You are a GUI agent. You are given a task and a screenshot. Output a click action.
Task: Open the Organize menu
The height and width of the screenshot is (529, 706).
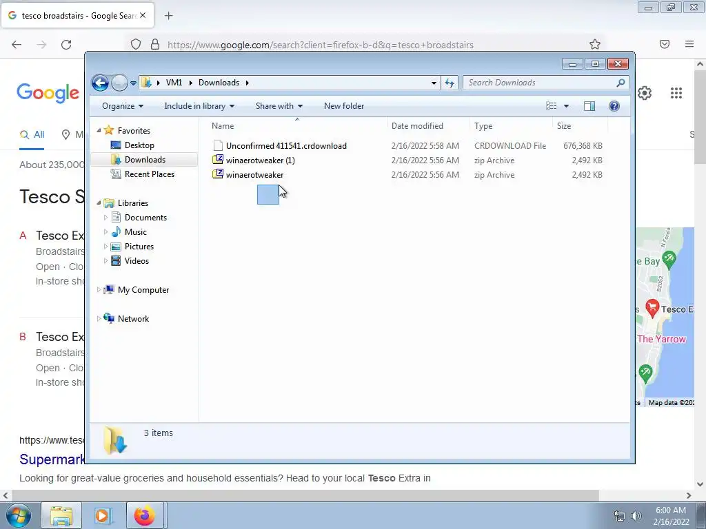(123, 106)
